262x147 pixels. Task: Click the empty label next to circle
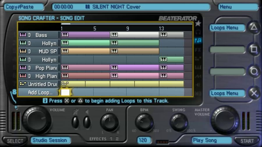[x=227, y=72]
